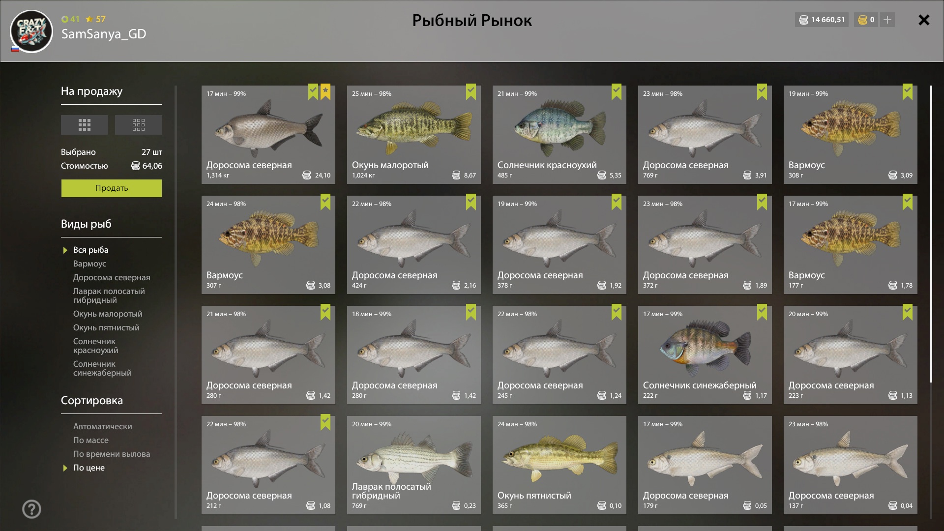Image resolution: width=944 pixels, height=531 pixels.
Task: Switch to the small grid view icon
Action: (x=139, y=125)
